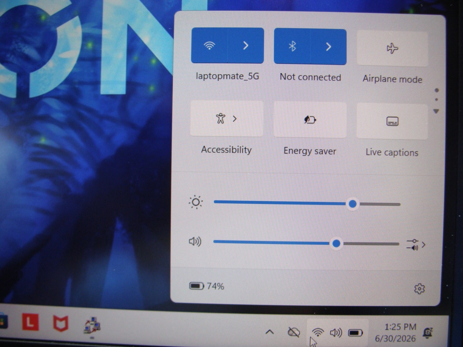Click the 'Live captions' label

(392, 152)
